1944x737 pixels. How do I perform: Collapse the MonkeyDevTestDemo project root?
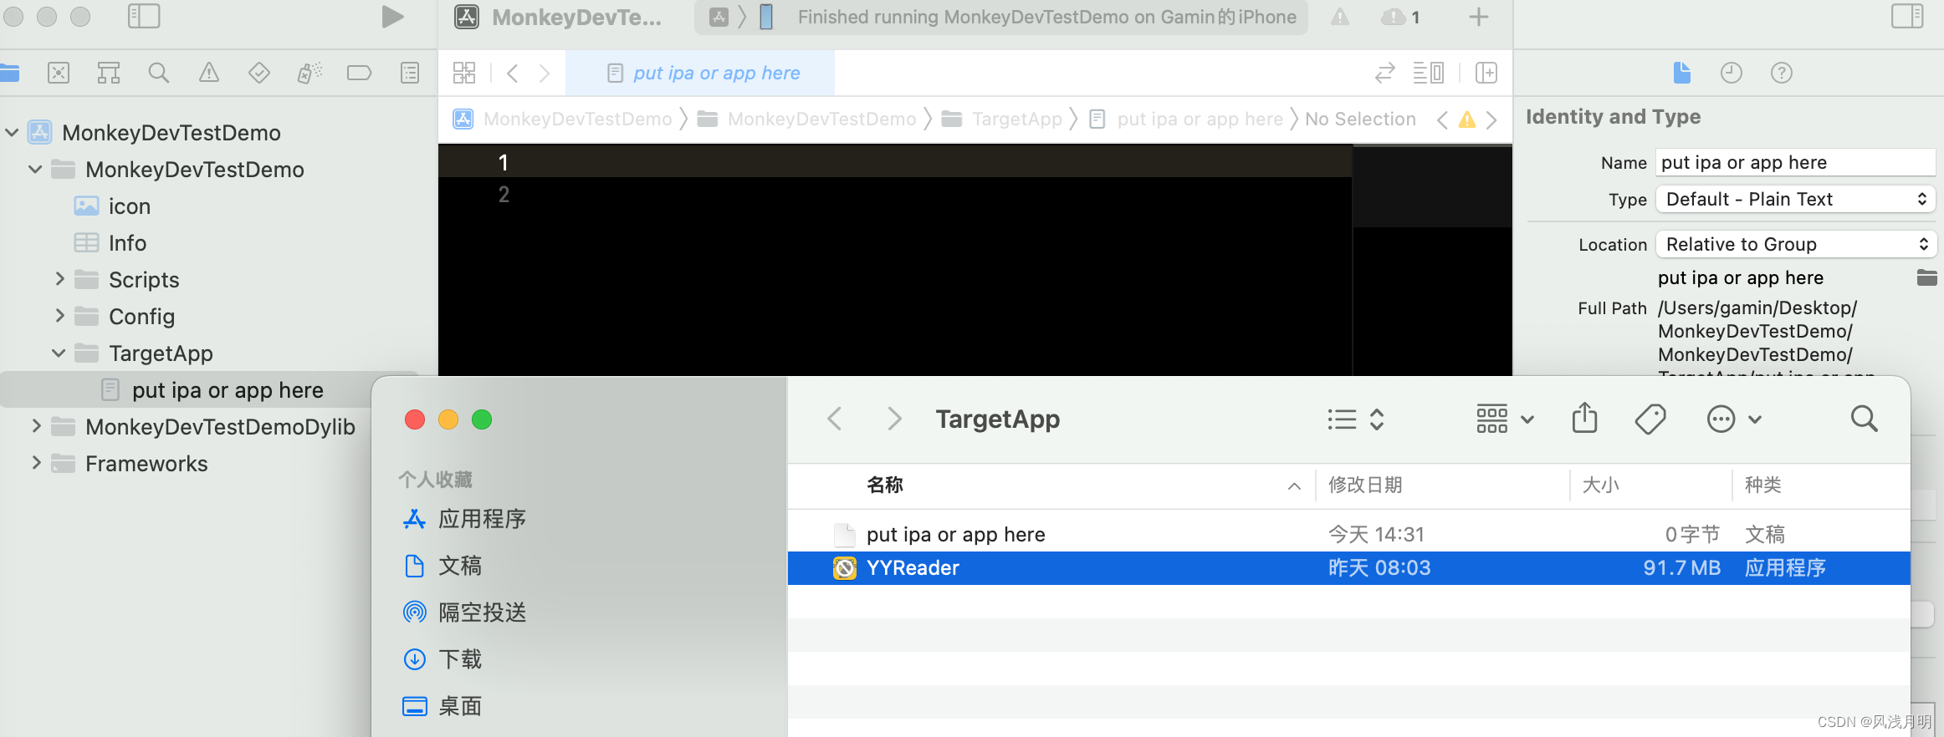pyautogui.click(x=12, y=132)
